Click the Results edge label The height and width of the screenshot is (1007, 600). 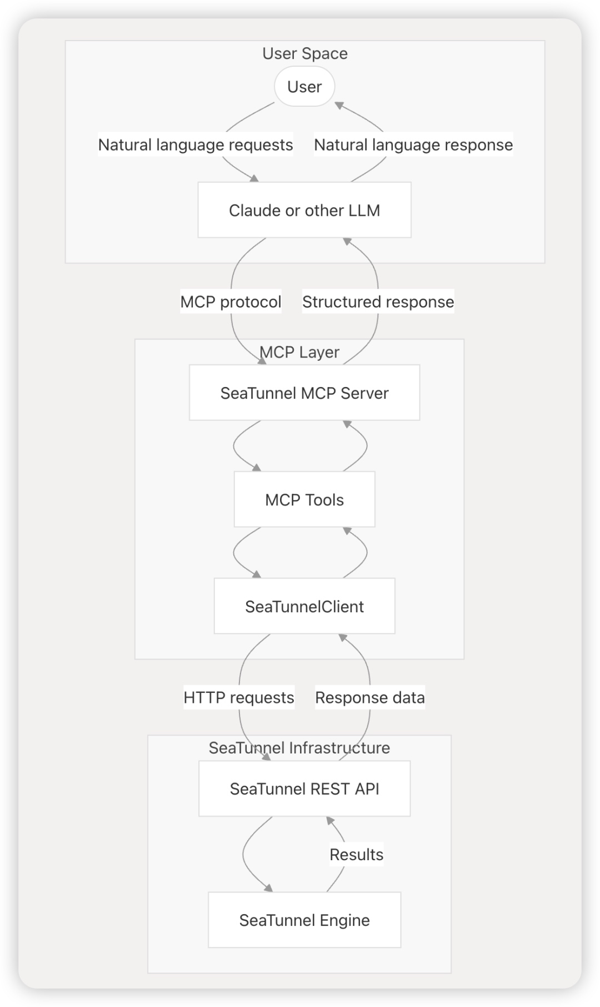coord(356,854)
